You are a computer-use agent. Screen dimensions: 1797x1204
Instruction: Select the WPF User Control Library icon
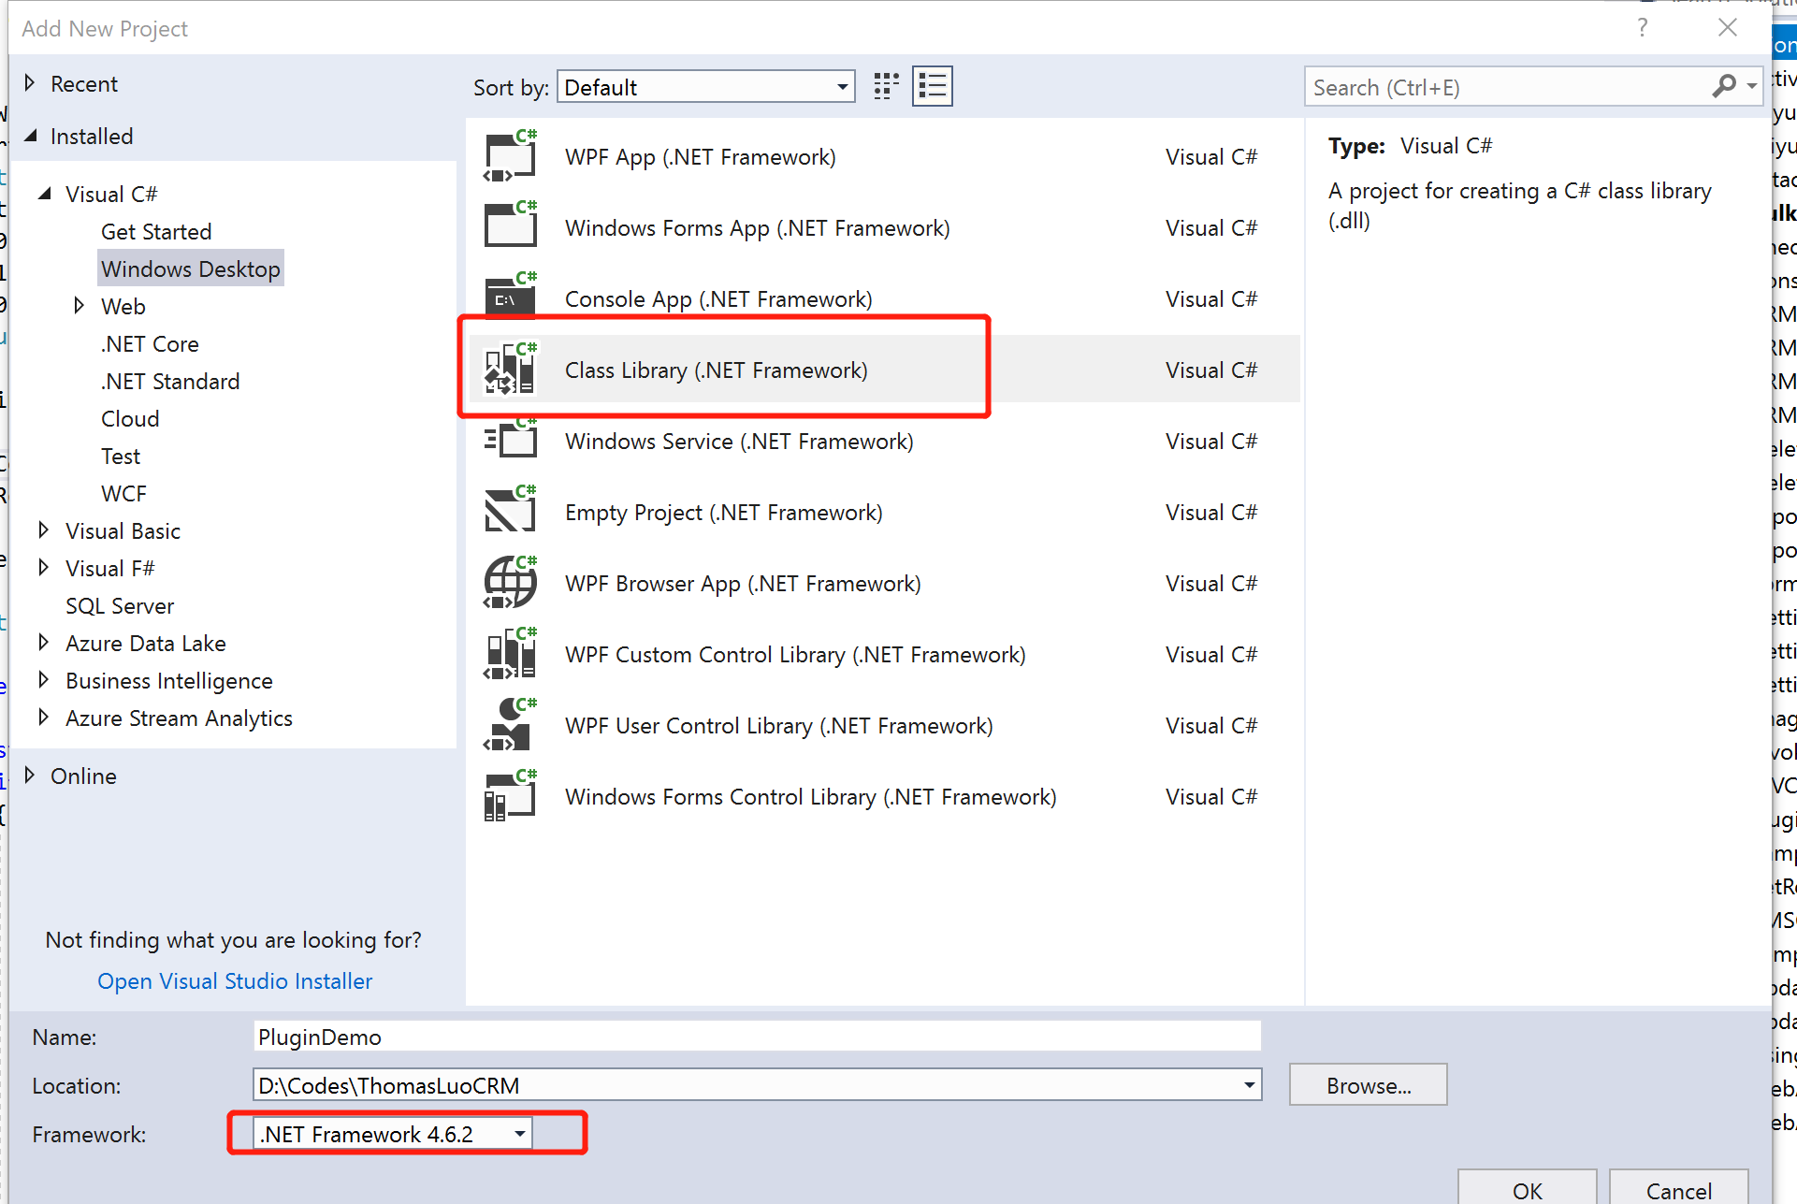[510, 724]
